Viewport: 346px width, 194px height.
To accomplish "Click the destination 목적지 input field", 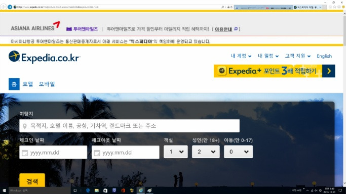I will [129, 126].
